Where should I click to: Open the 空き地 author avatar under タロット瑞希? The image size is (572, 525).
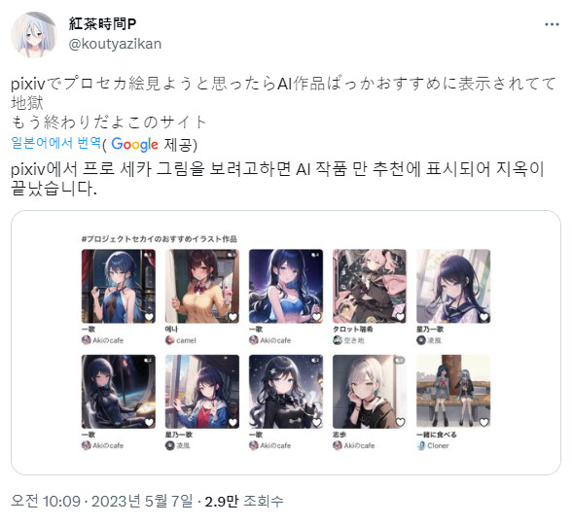(x=338, y=340)
